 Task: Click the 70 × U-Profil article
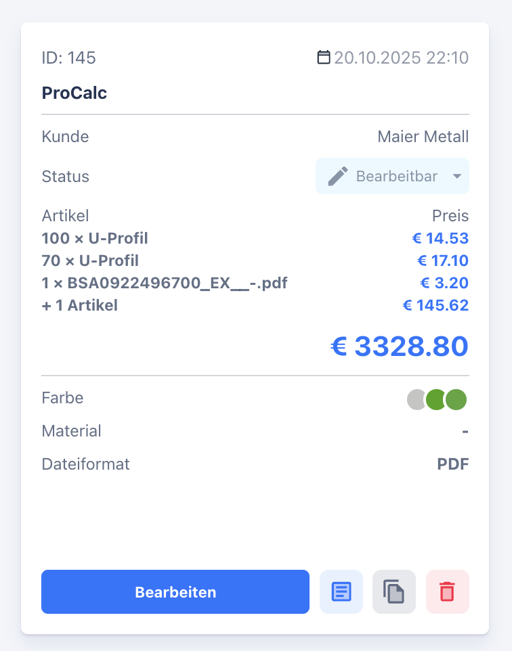coord(90,261)
